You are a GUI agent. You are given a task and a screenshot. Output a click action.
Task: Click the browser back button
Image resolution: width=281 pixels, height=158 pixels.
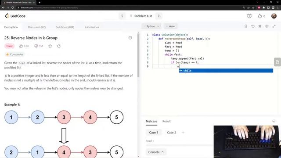3,8
